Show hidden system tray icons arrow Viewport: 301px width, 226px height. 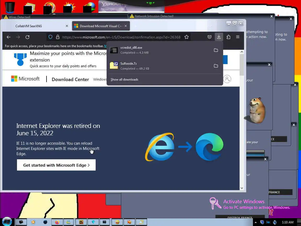(x=256, y=222)
